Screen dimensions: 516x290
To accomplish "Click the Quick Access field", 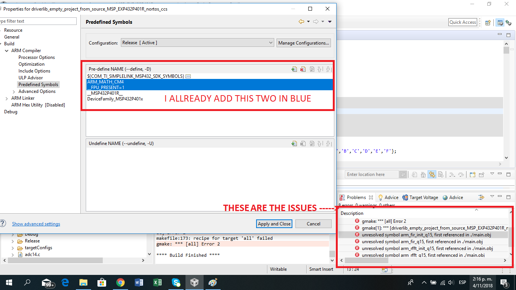I will 463,22.
